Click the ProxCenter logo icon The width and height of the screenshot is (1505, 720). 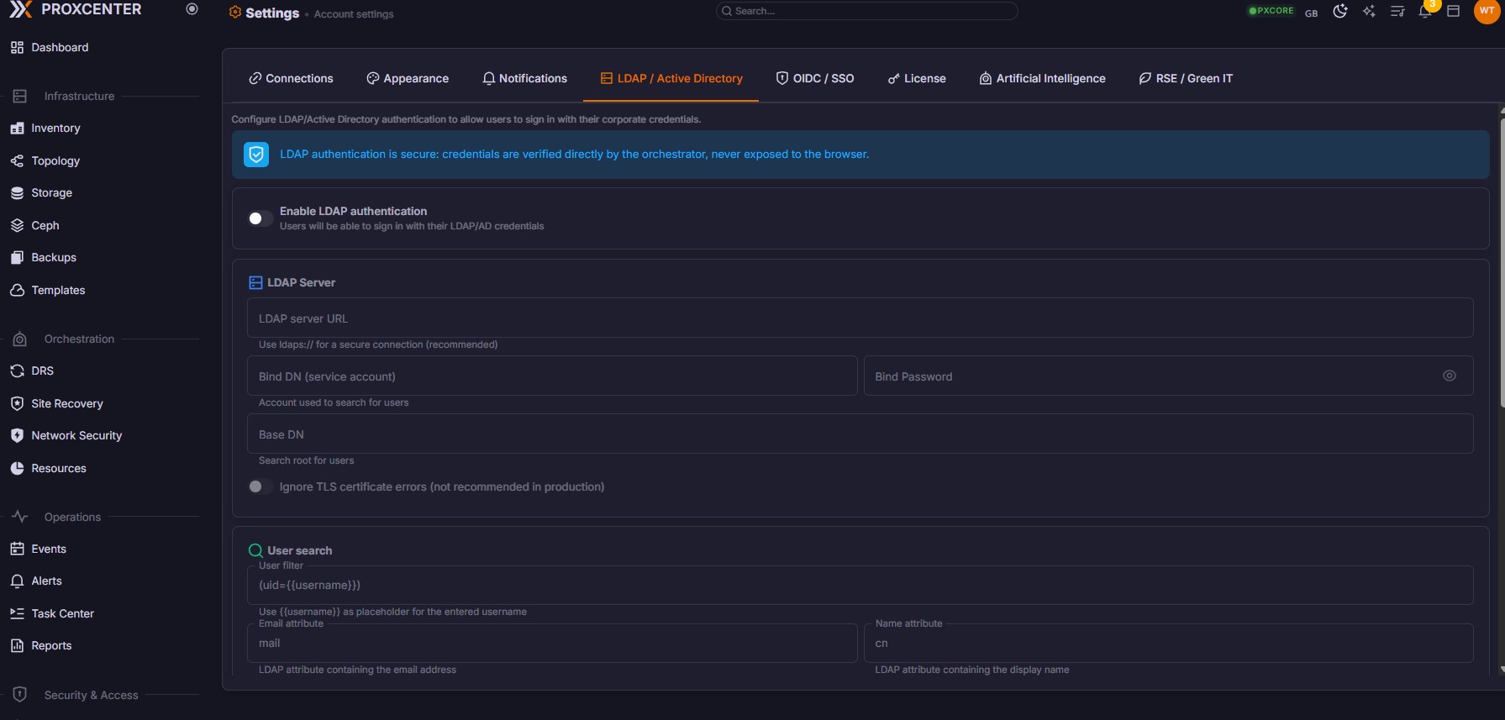pos(21,9)
